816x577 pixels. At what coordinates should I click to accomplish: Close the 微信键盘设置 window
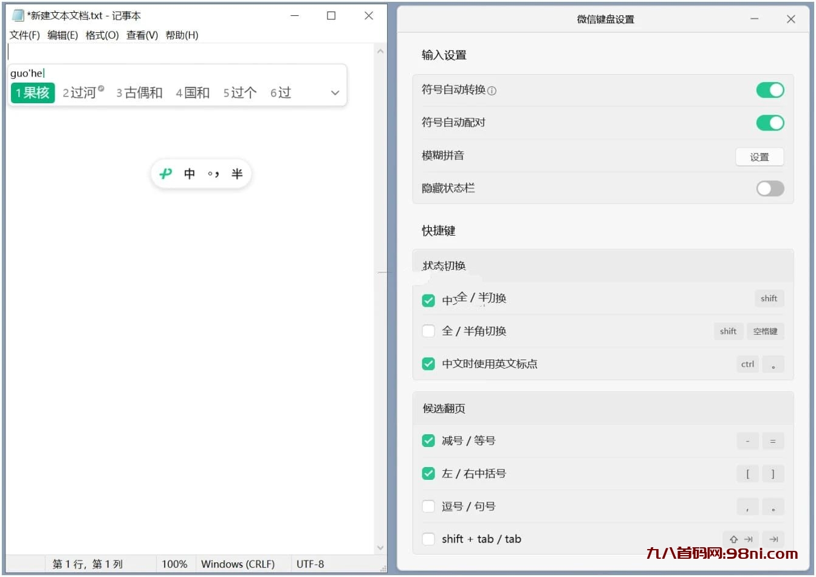coord(790,19)
